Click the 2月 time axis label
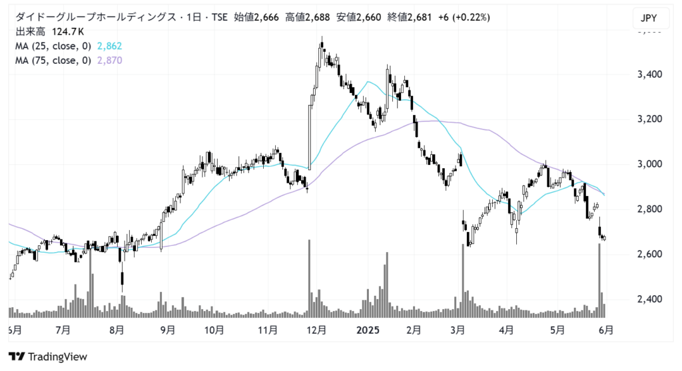The height and width of the screenshot is (371, 682). click(x=414, y=330)
